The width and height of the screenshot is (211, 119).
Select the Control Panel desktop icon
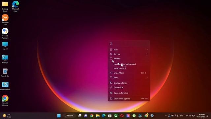(x=5, y=86)
